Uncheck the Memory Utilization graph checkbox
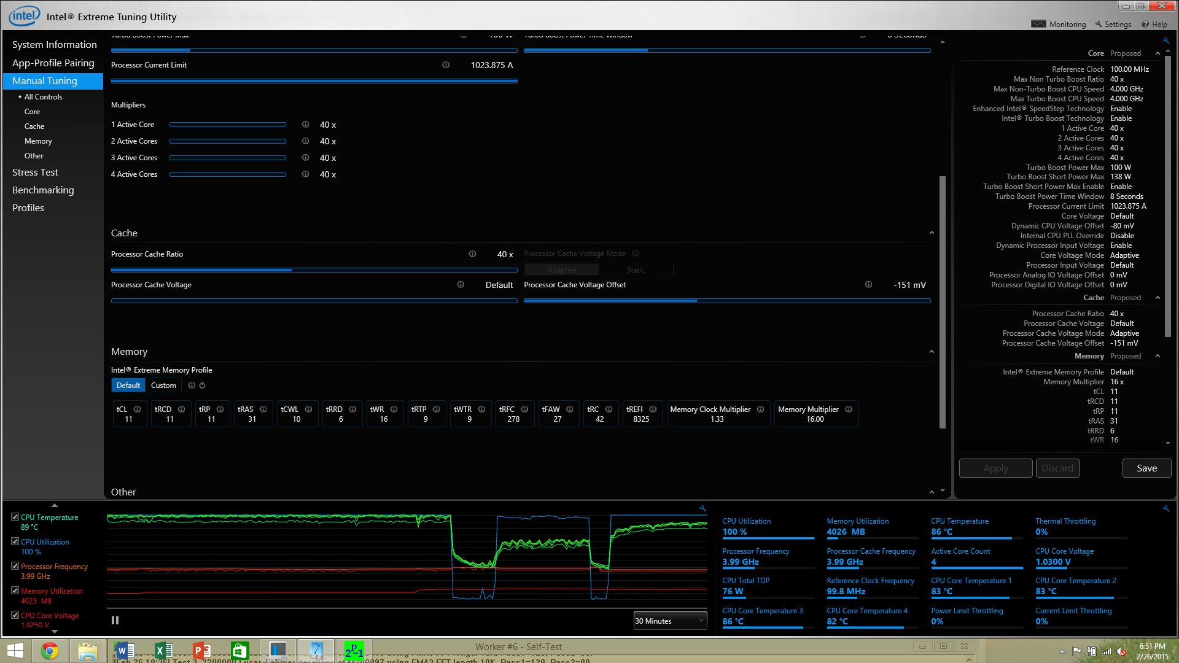This screenshot has height=663, width=1179. (15, 591)
